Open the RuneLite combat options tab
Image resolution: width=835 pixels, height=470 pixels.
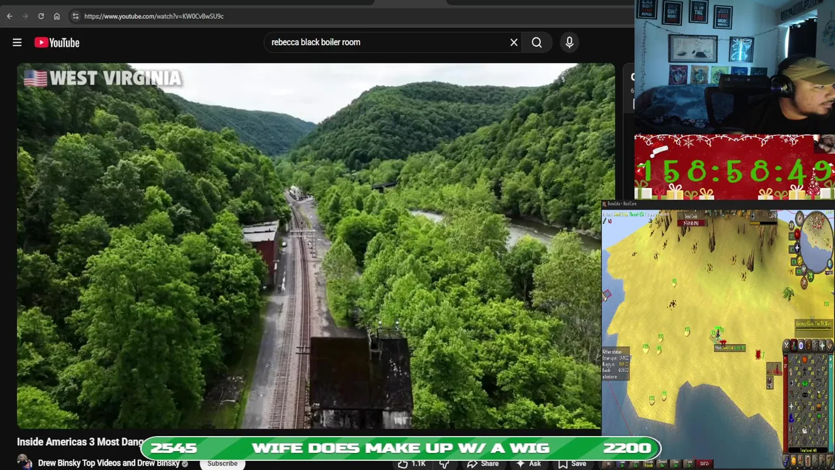[786, 345]
